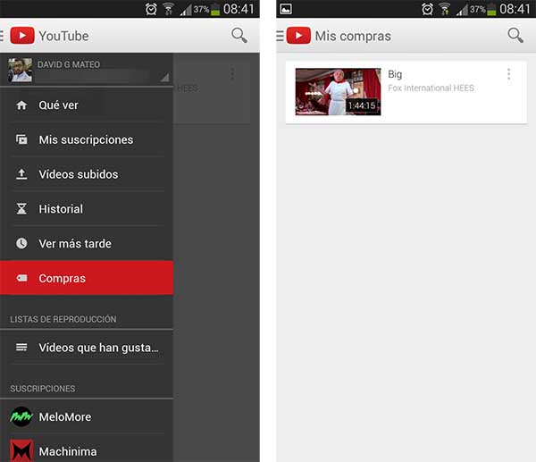
Task: Tap the tag icon beside Compras
Action: (x=21, y=278)
